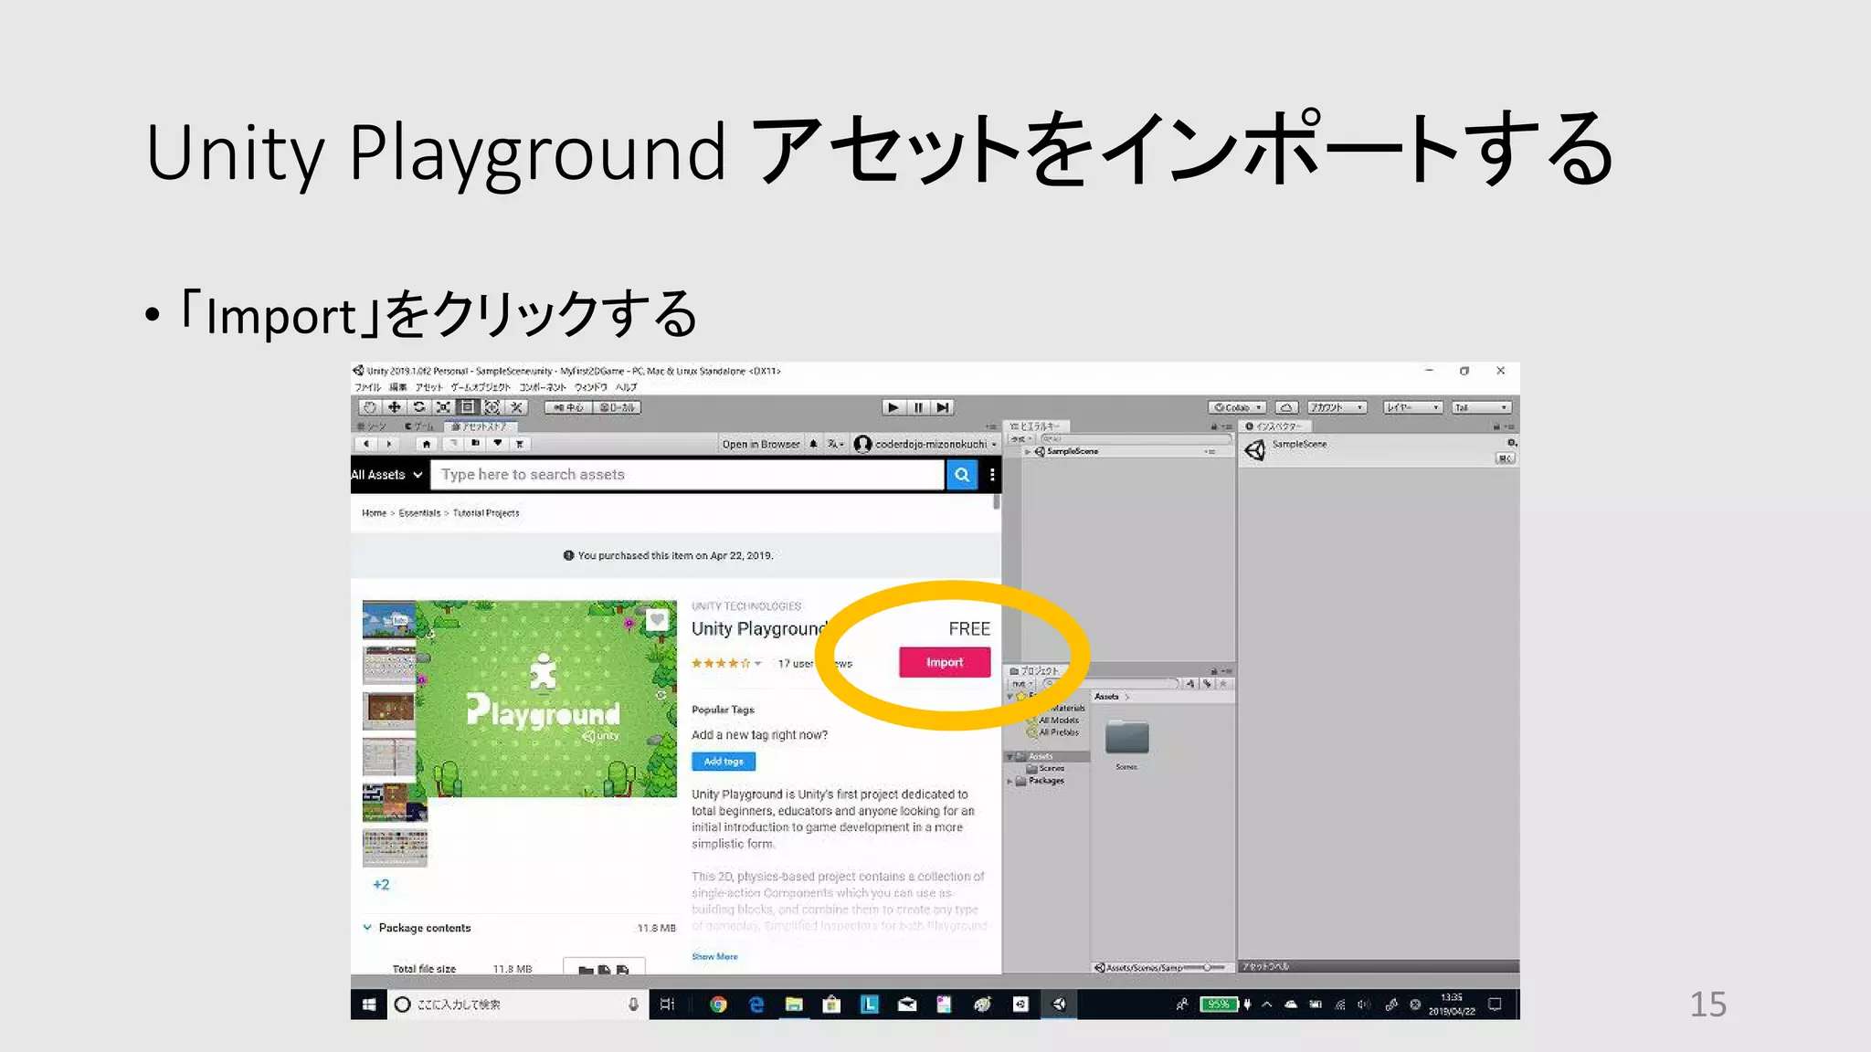The width and height of the screenshot is (1871, 1052).
Task: Open ウィンドウ (Window) menu
Action: click(591, 387)
